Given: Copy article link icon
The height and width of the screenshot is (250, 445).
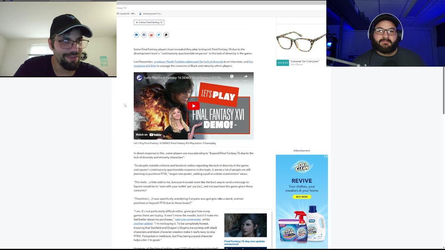Looking at the screenshot, I should click(x=166, y=35).
